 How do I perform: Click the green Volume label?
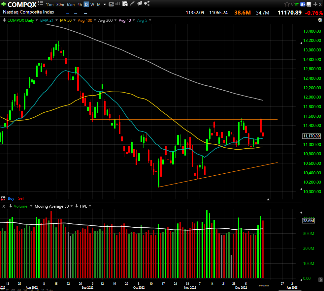point(20,206)
